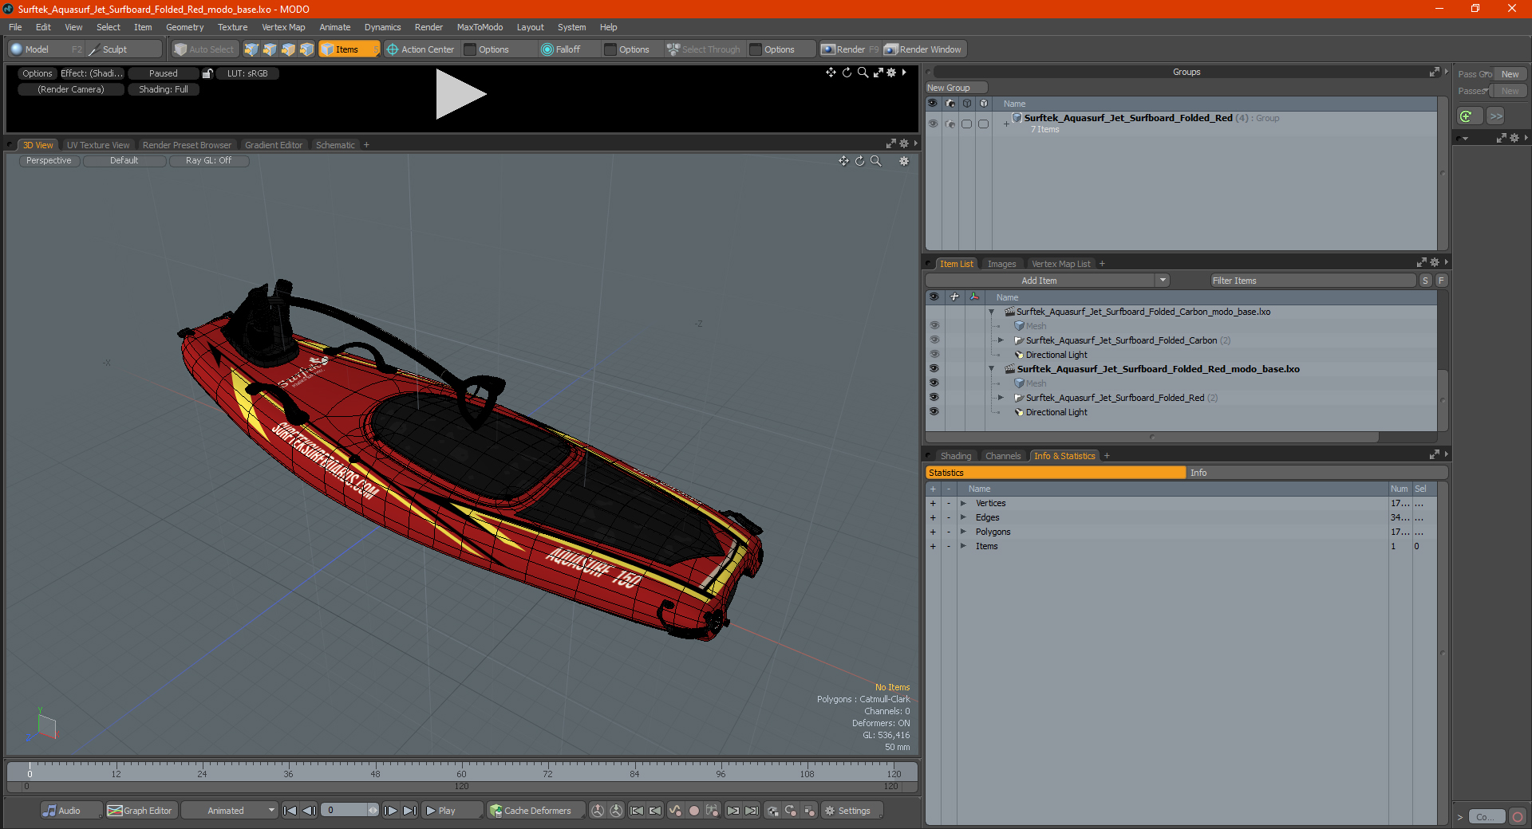Toggle visibility of first Directional Light

[x=934, y=355]
